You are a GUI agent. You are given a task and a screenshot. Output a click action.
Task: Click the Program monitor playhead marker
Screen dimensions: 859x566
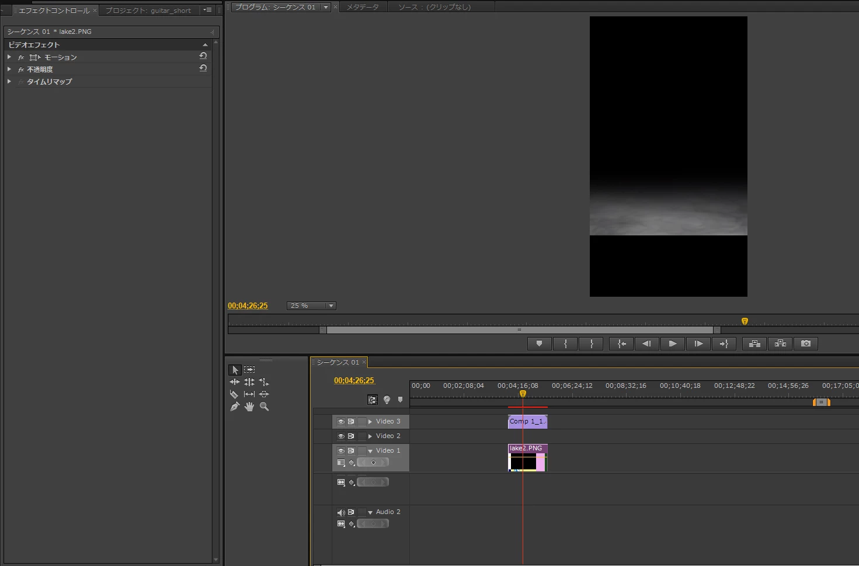[x=745, y=321]
